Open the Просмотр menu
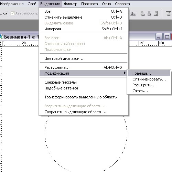 89,4
